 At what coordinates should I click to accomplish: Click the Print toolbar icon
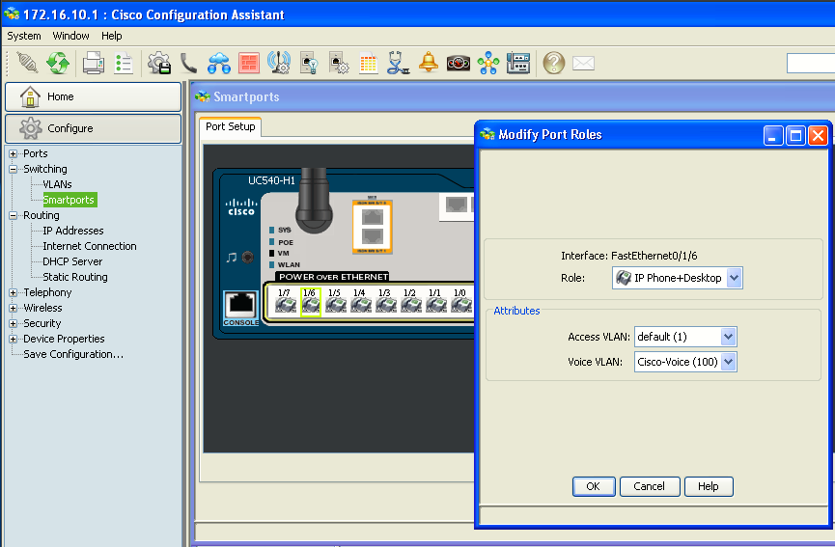94,63
